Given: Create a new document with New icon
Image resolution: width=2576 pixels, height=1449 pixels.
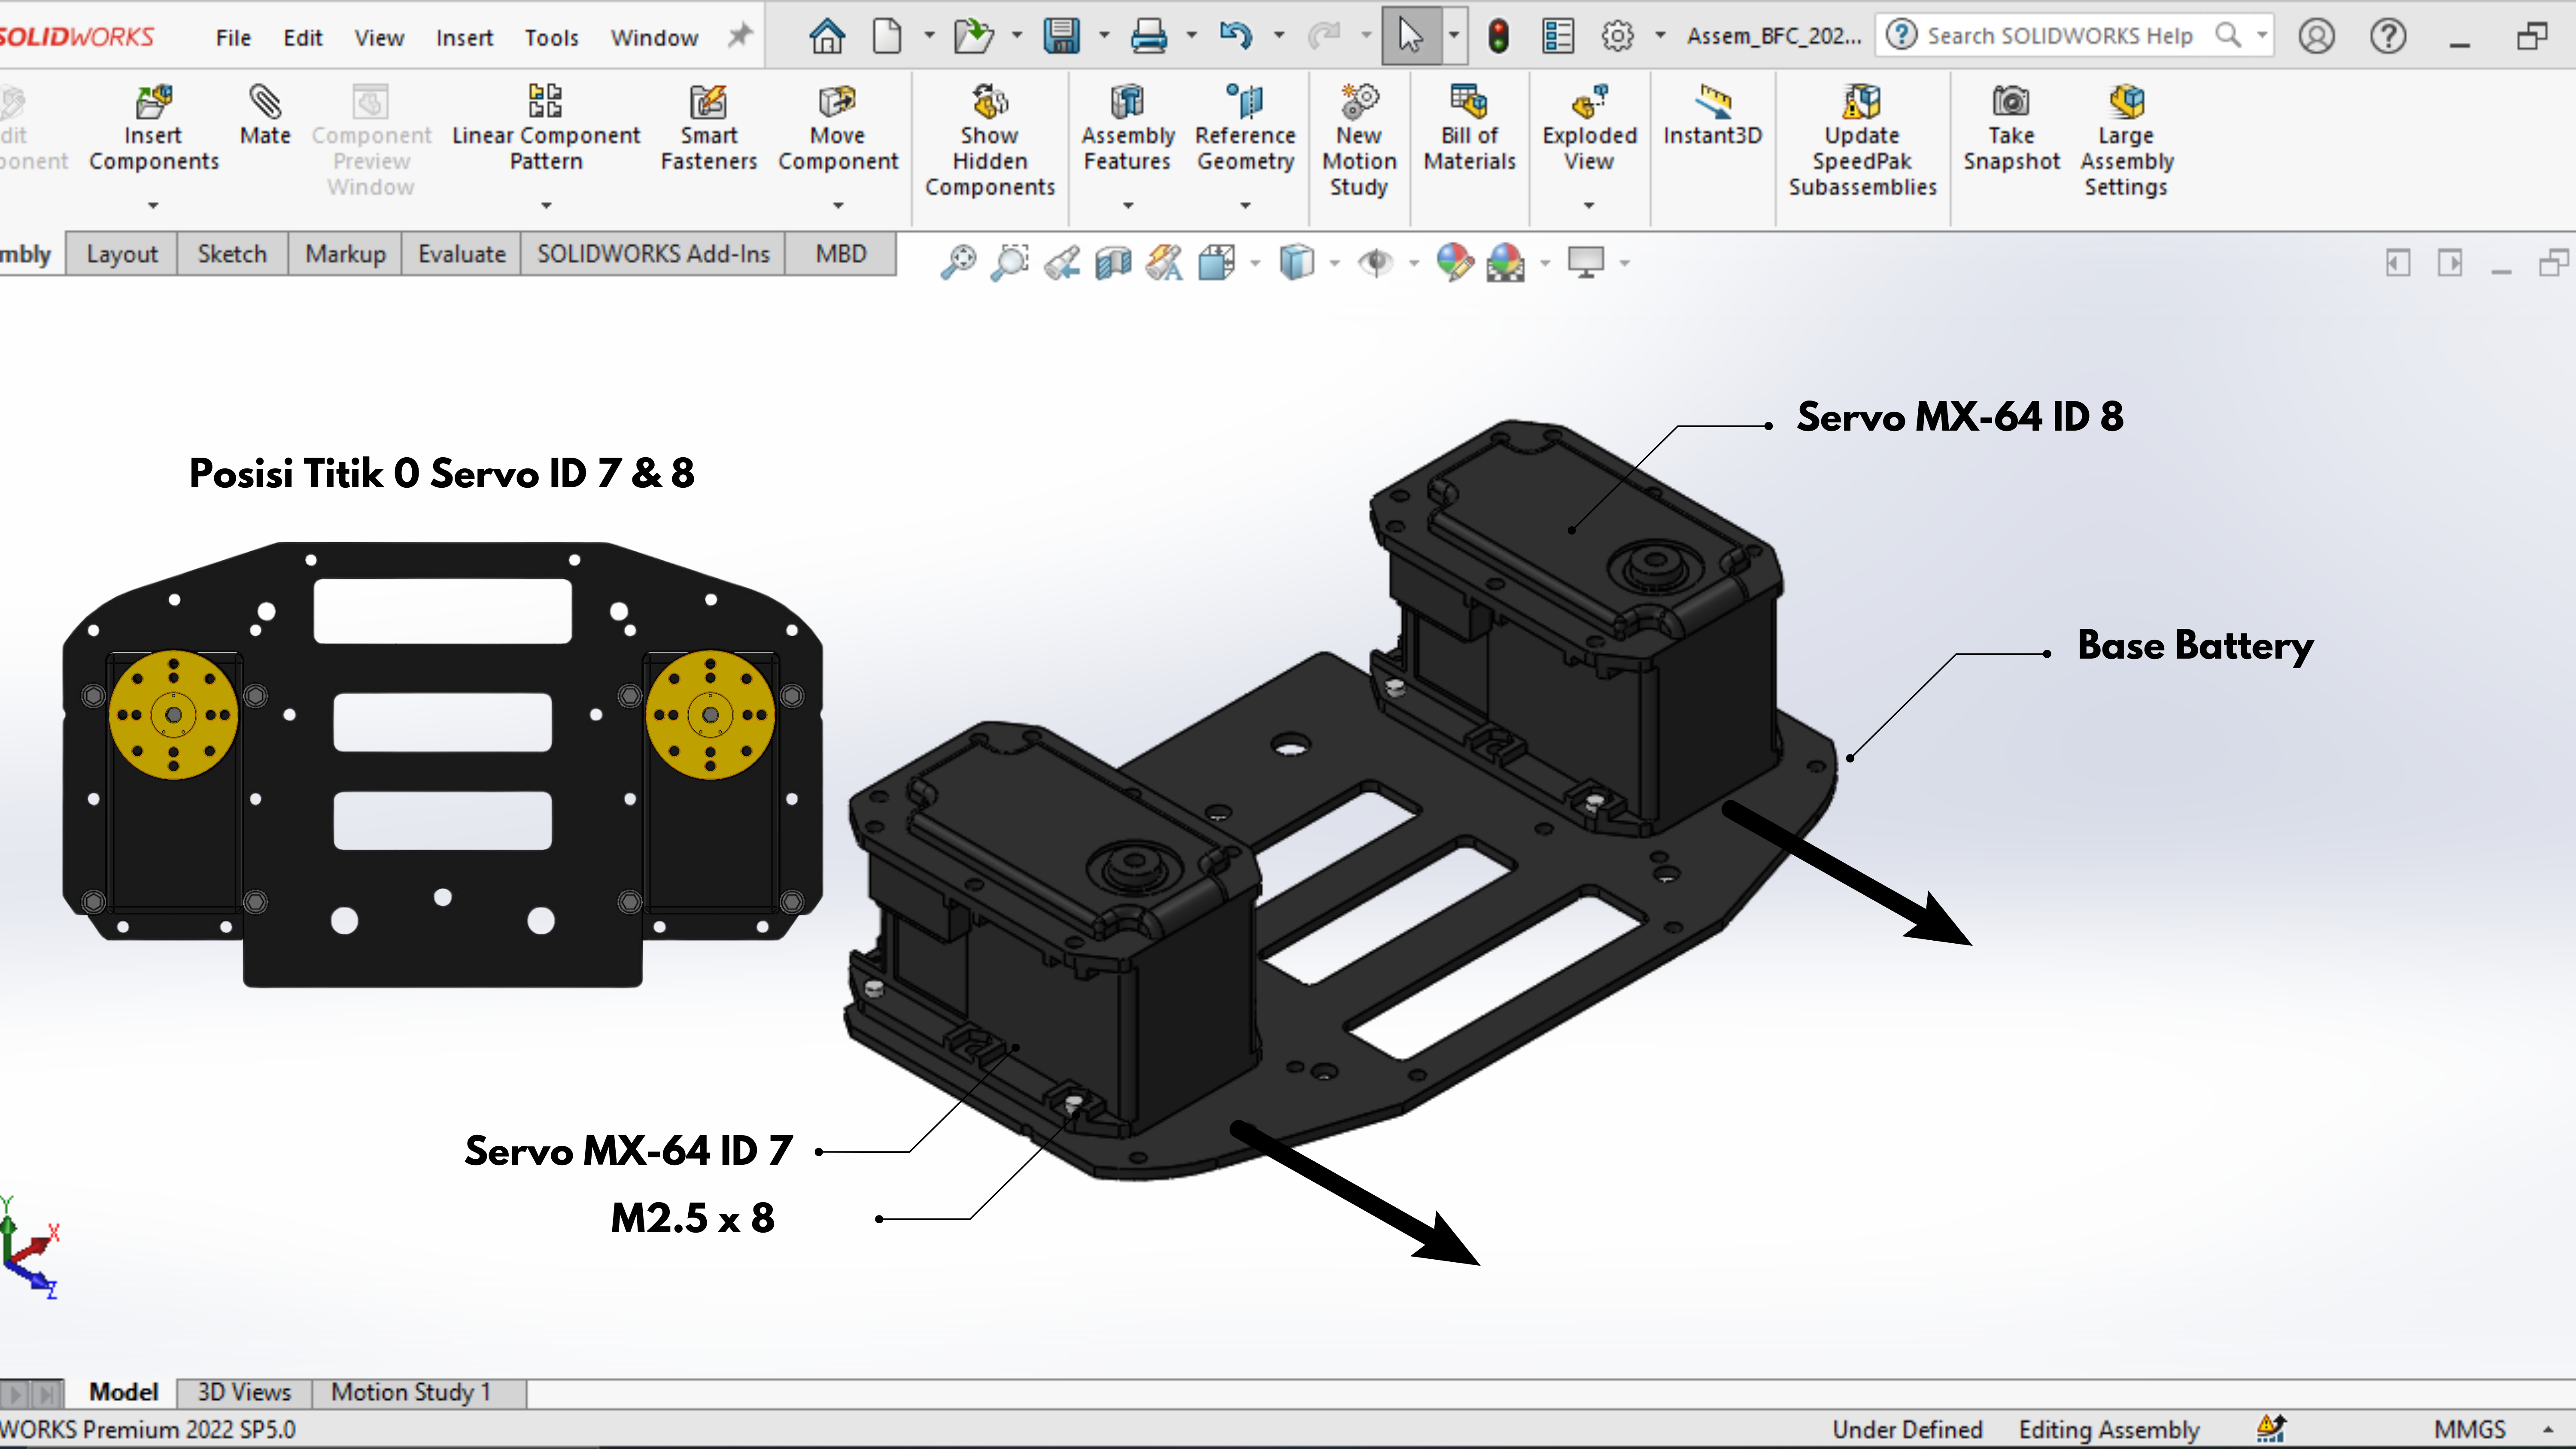Looking at the screenshot, I should click(886, 37).
